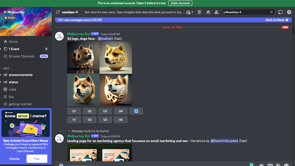This screenshot has width=295, height=166.
Task: Go to Home in the sidebar
Action: [26, 42]
